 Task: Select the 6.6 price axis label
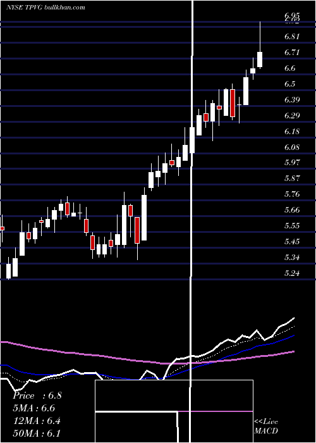[x=290, y=68]
